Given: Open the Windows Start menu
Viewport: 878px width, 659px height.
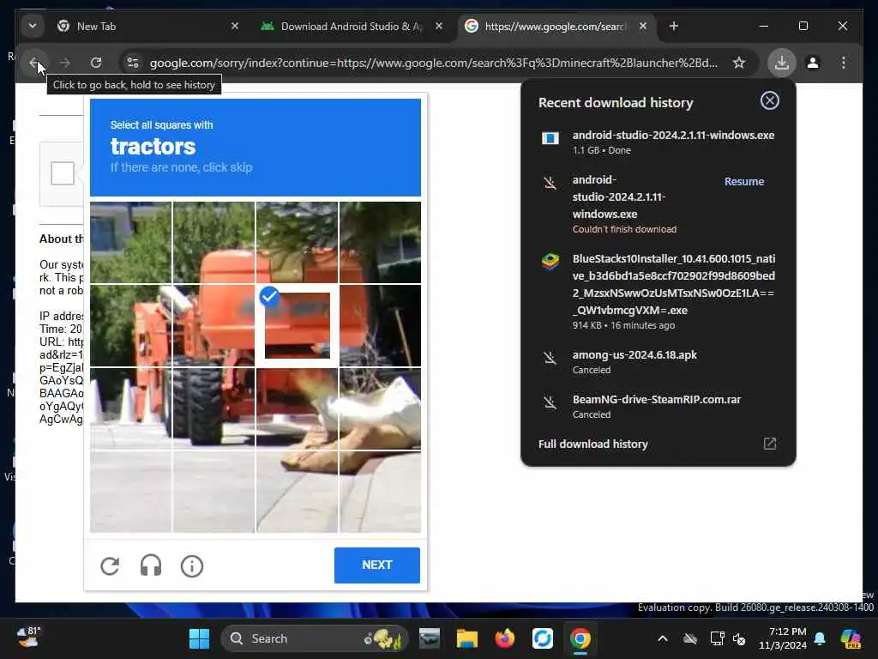Looking at the screenshot, I should 199,638.
